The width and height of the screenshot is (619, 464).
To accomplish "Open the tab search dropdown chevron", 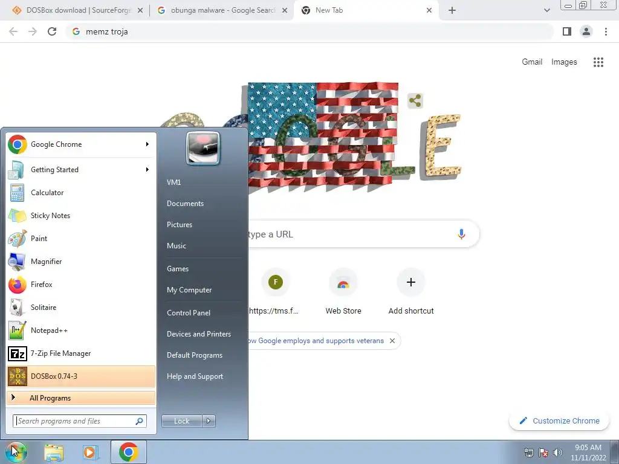I will tap(546, 11).
